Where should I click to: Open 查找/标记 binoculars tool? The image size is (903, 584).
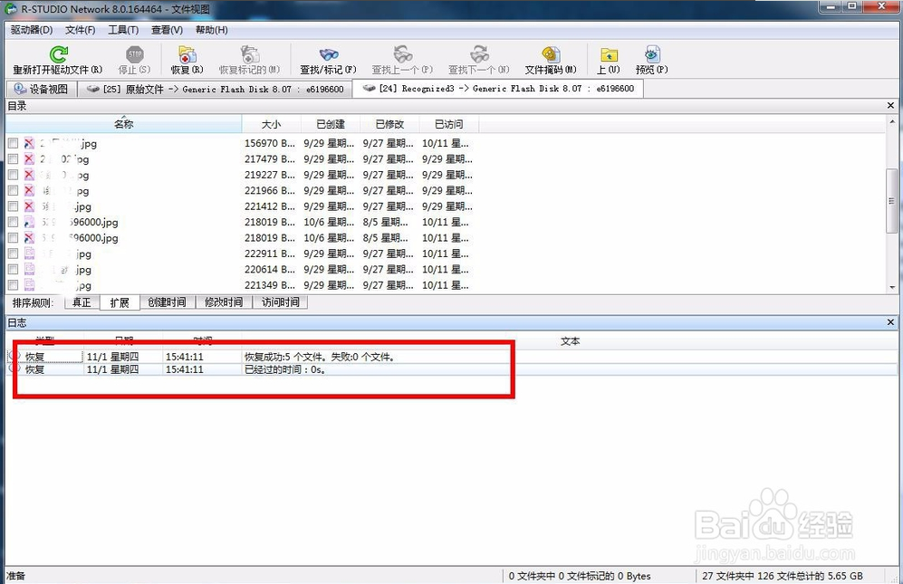click(x=328, y=54)
